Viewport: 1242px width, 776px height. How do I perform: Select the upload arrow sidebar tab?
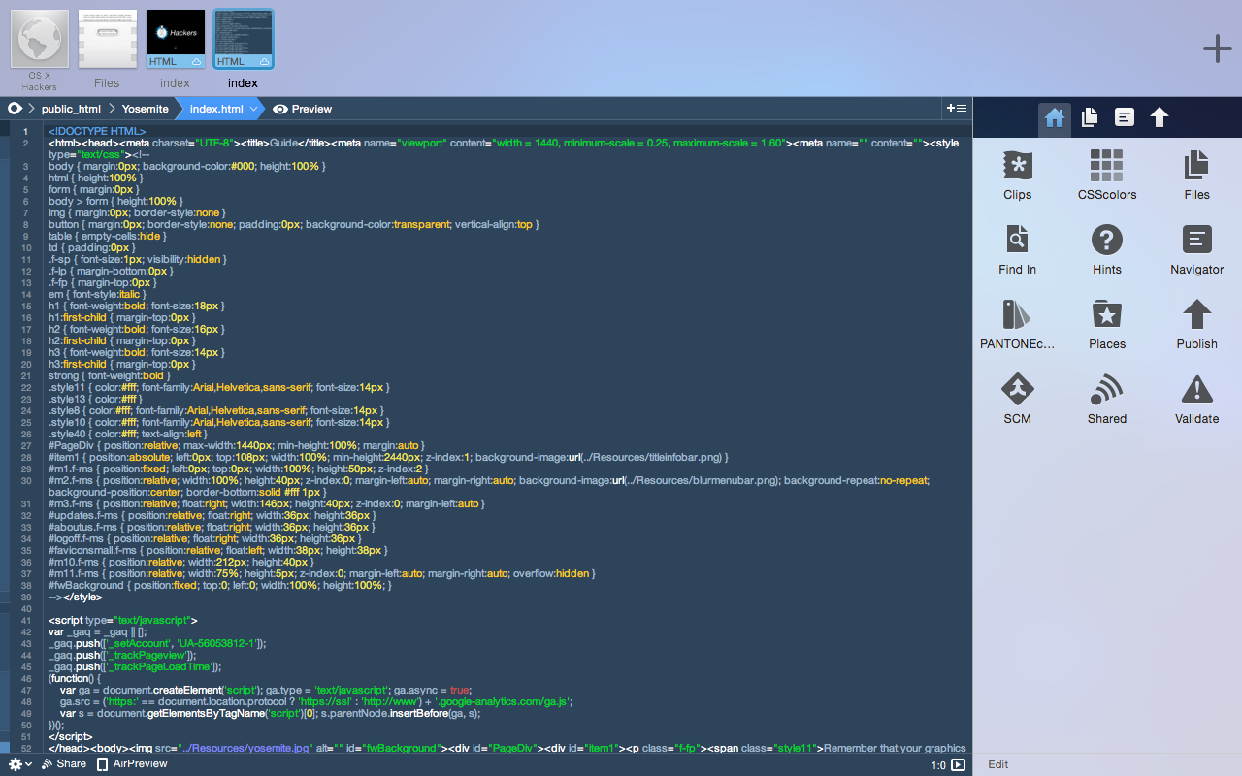(x=1159, y=118)
